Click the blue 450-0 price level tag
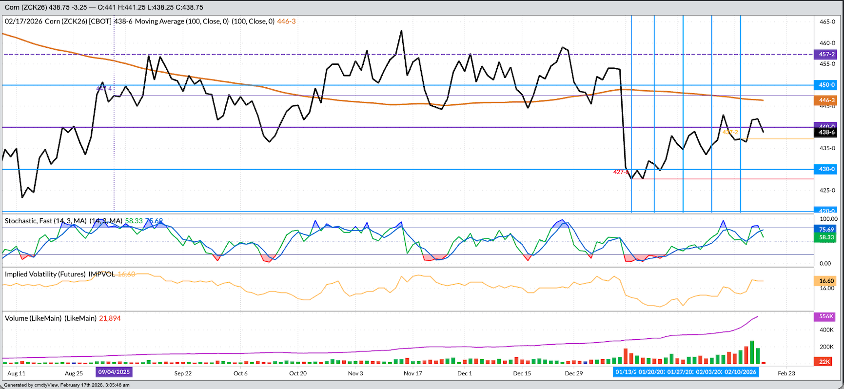The width and height of the screenshot is (844, 389). pos(826,85)
